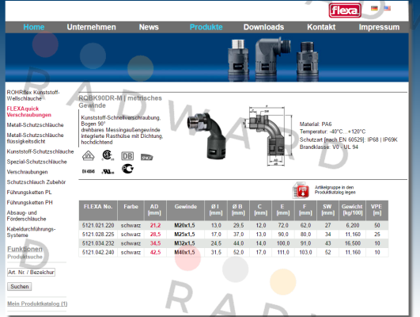Open the Unternehmen menu item
The height and width of the screenshot is (317, 420).
click(x=91, y=27)
